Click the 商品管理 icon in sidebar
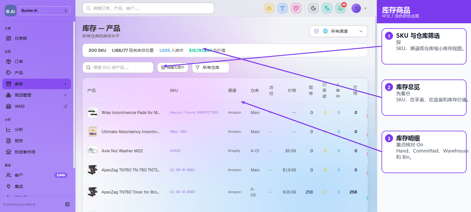Screen dimensions: 471x212 [9, 95]
